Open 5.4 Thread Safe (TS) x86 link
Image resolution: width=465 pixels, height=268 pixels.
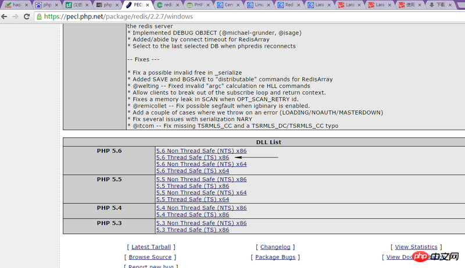193,215
